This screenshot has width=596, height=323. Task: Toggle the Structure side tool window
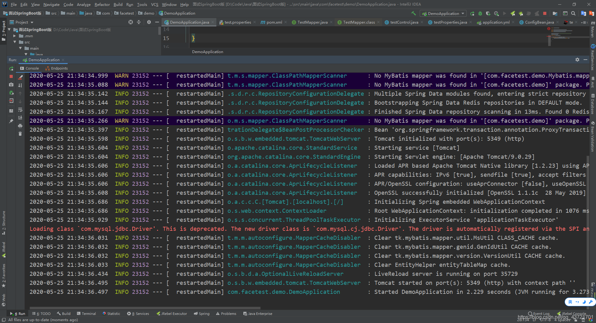coord(4,223)
